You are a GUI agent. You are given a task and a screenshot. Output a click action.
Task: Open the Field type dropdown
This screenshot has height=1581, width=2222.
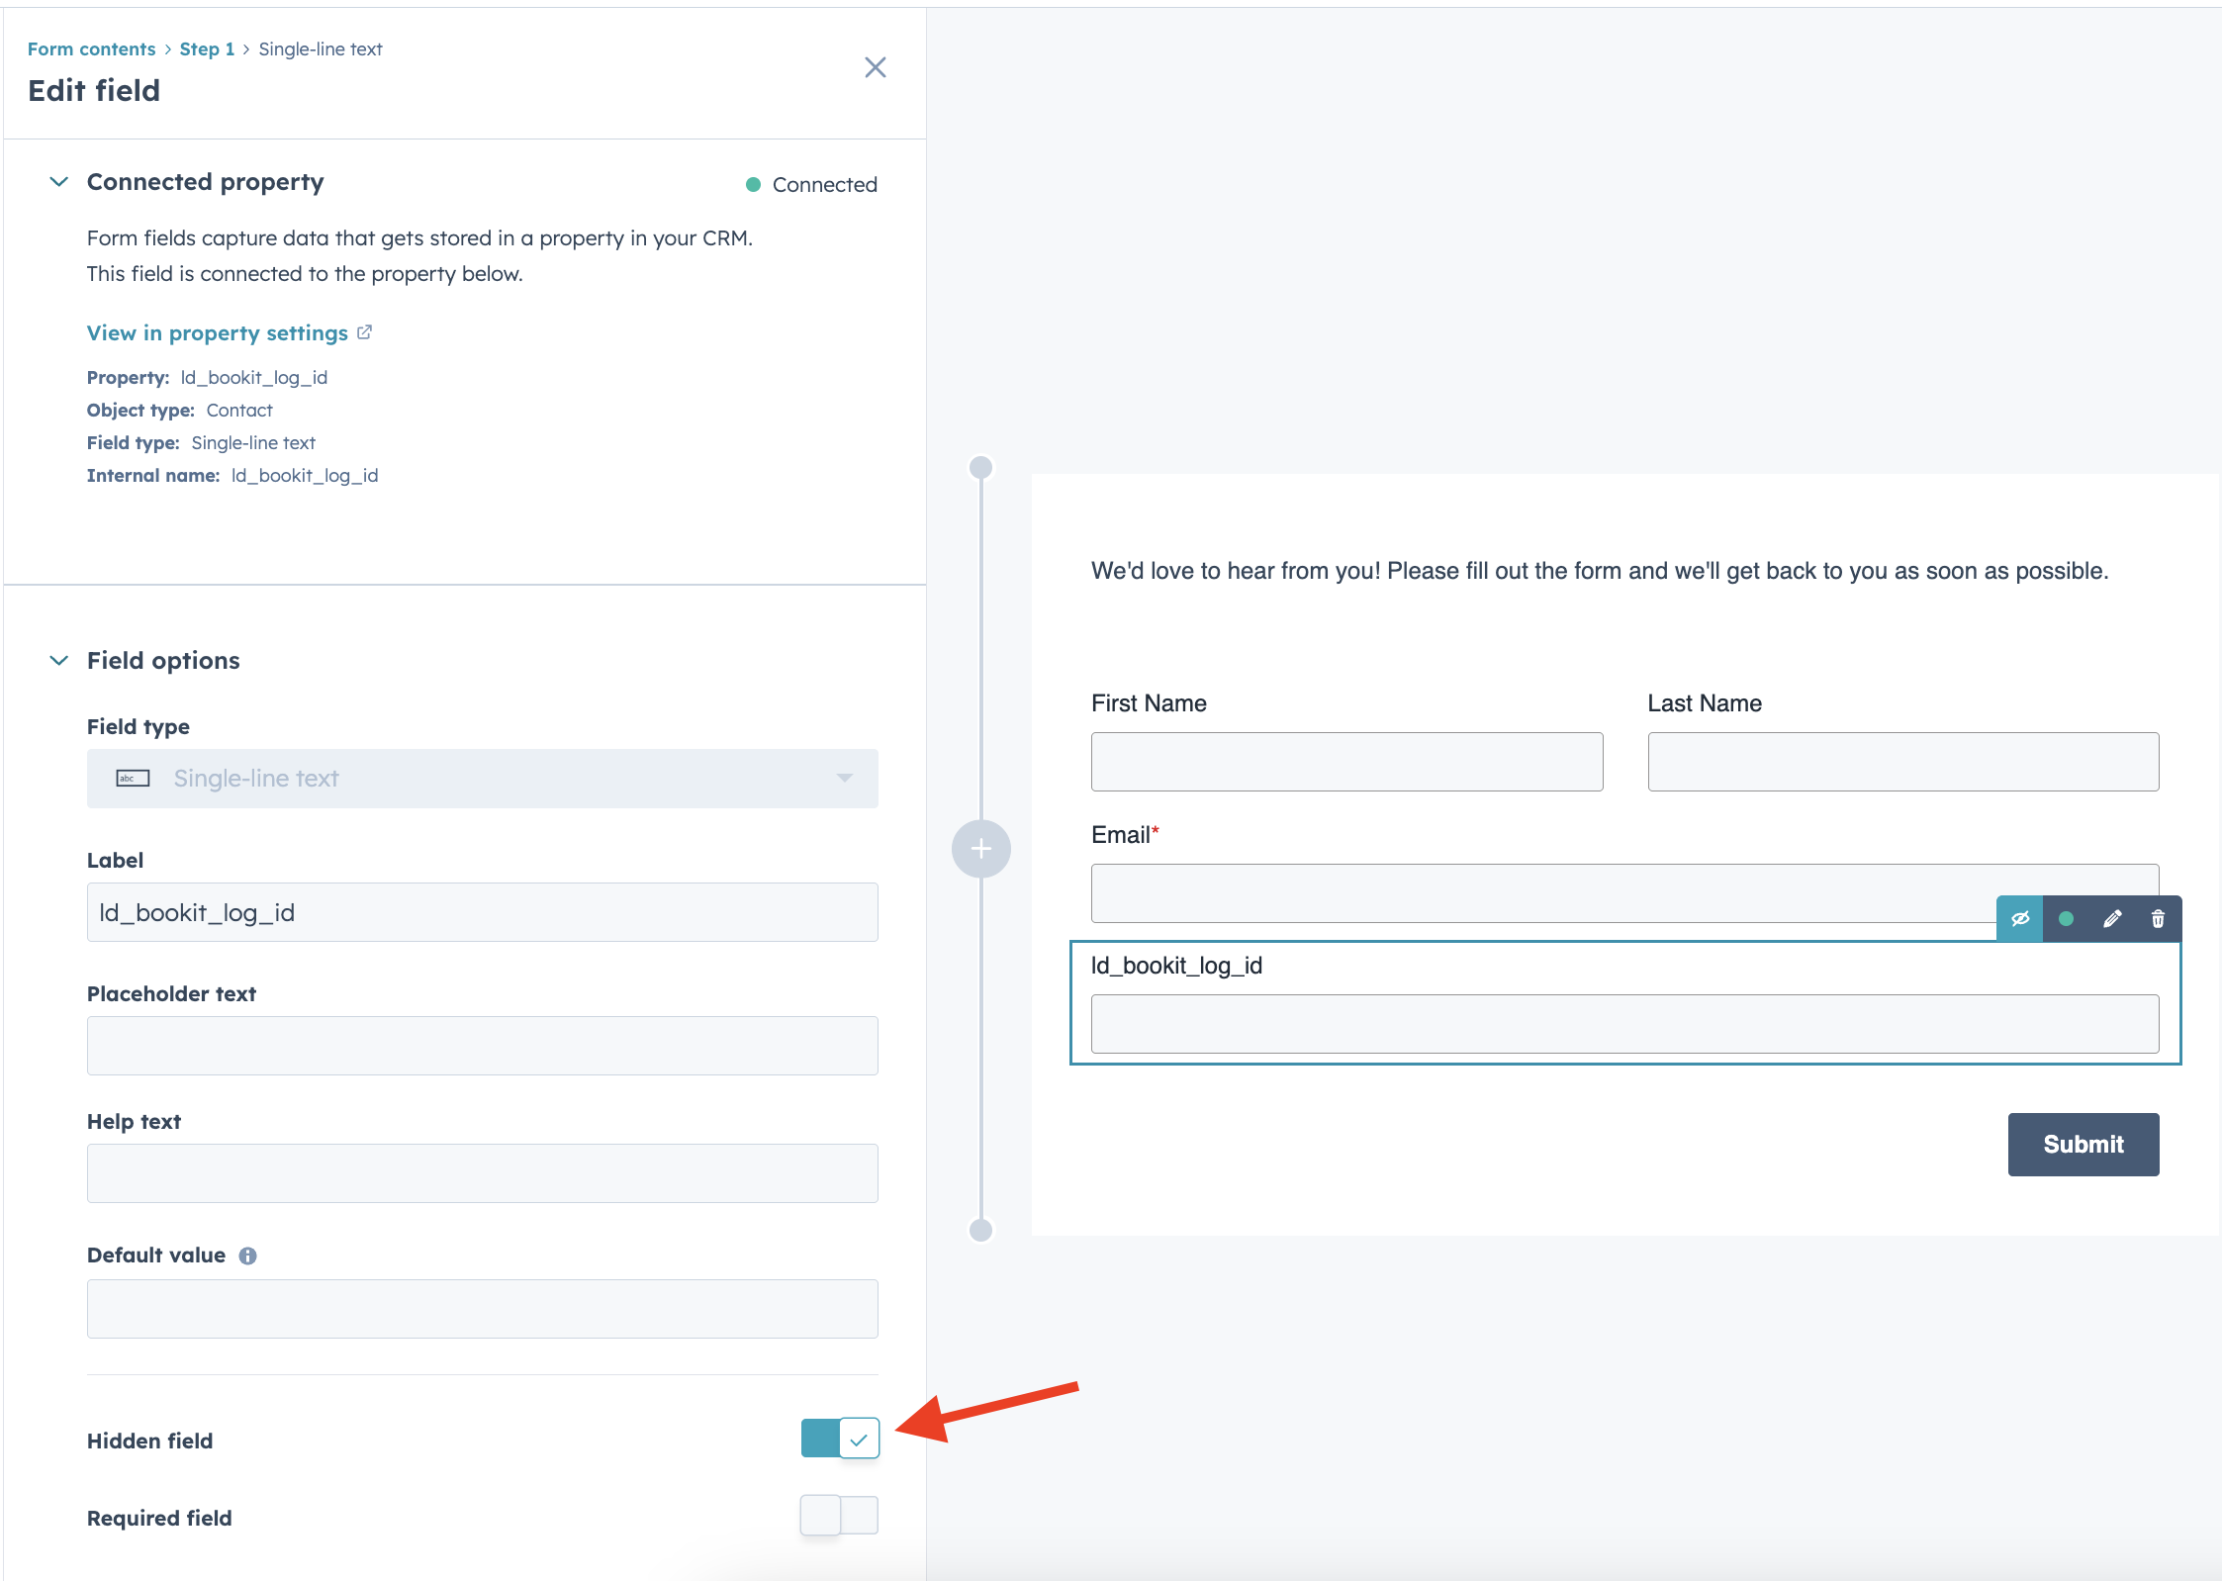click(x=482, y=779)
